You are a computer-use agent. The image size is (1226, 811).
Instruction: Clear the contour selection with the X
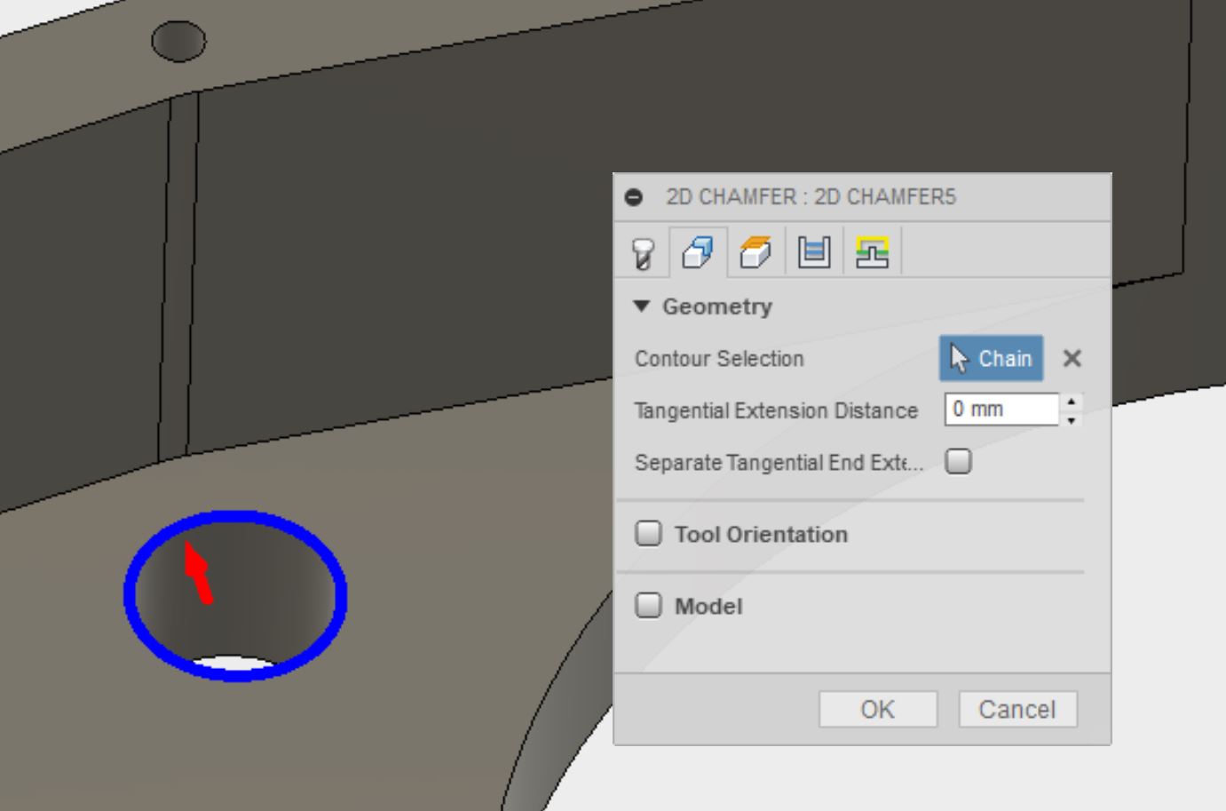coord(1072,359)
